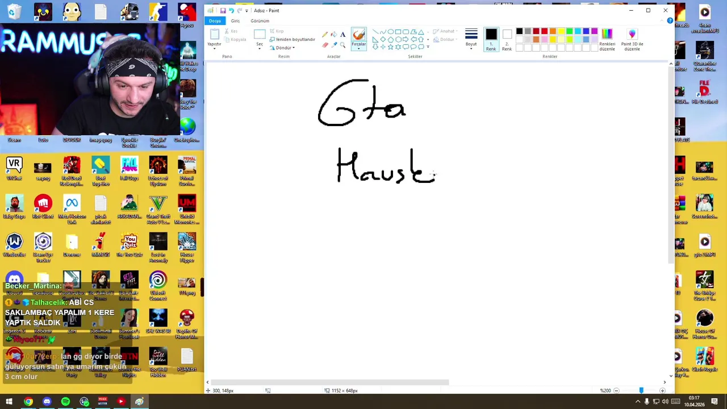This screenshot has width=727, height=409.
Task: Expand the shapes gallery more arrow
Action: (x=428, y=47)
